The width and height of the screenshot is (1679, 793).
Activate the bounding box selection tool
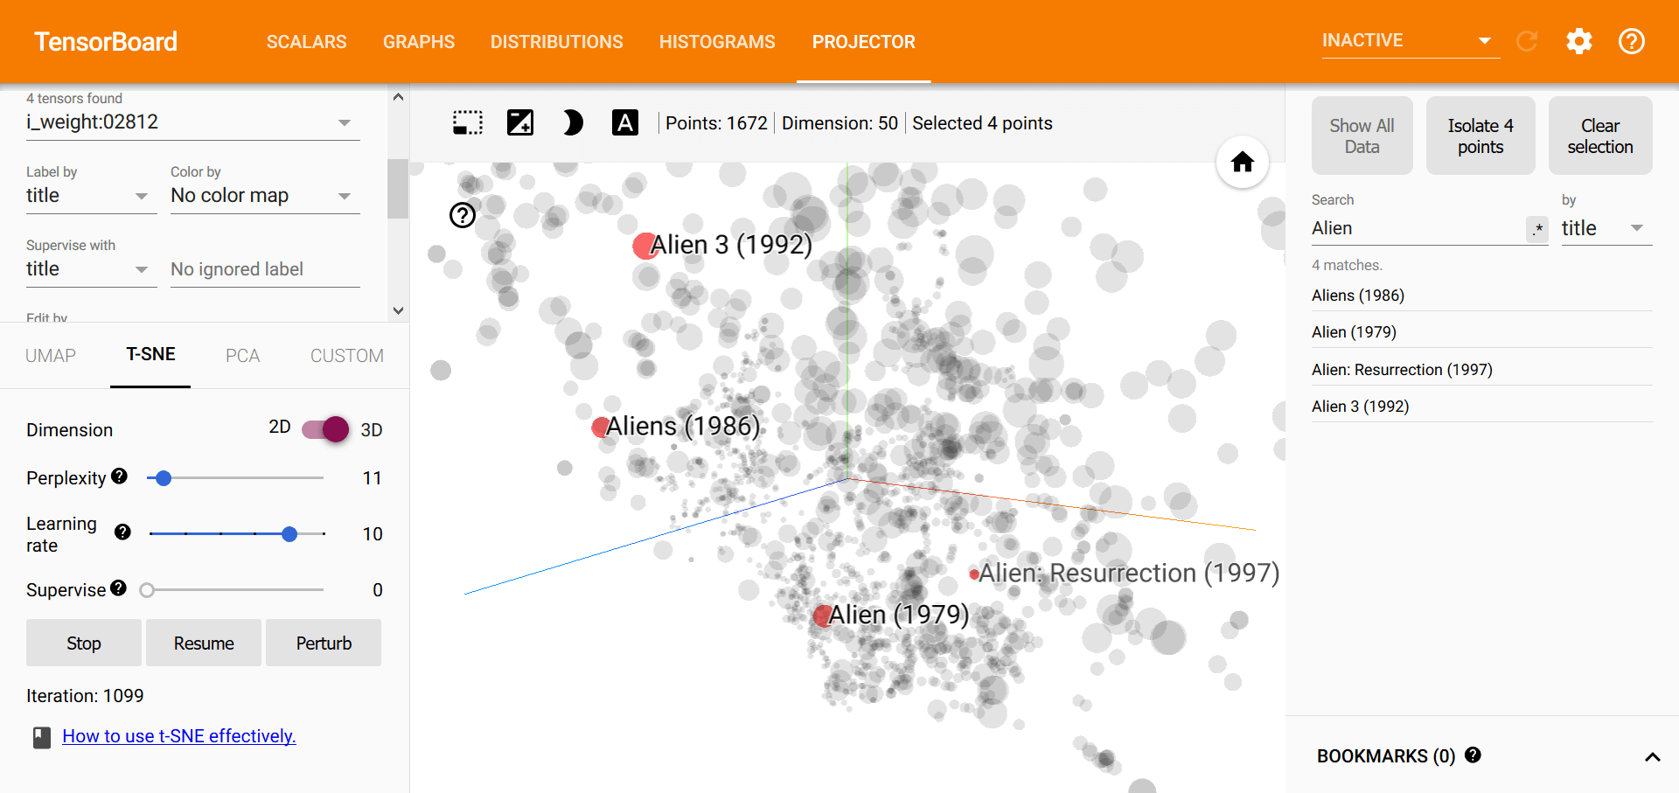point(468,123)
